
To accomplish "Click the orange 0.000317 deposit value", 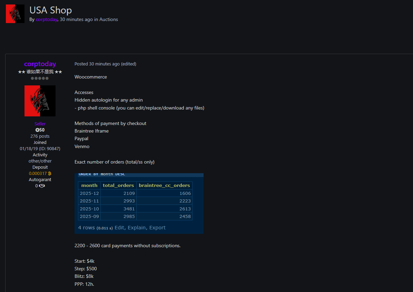I will [x=38, y=174].
